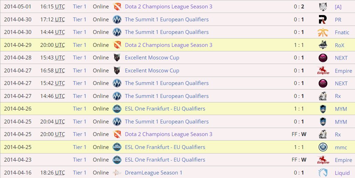
Task: Open Dota 2 Champions League Season 3 vs RoX
Action: (169, 45)
